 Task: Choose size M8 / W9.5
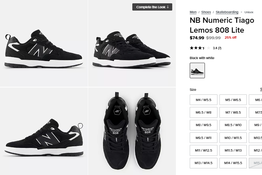pyautogui.click(x=204, y=125)
